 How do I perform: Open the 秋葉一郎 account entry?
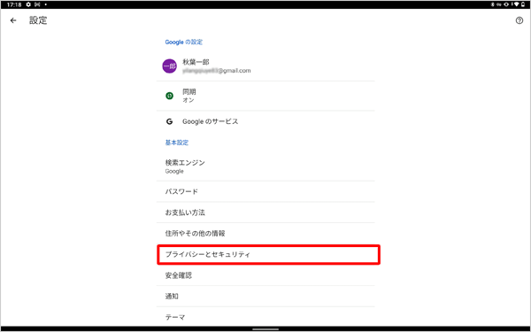coord(265,66)
